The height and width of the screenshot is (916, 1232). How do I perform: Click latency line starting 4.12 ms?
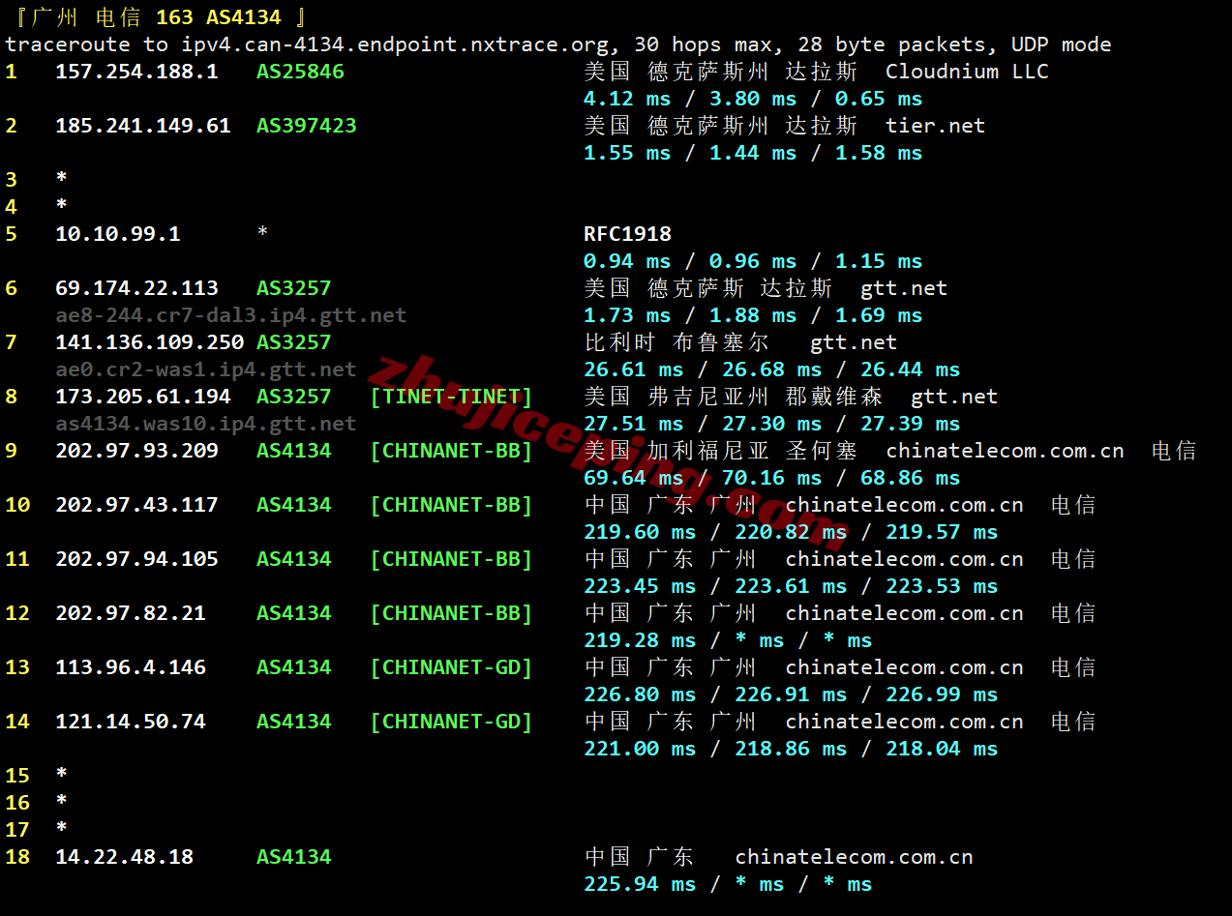coord(753,99)
